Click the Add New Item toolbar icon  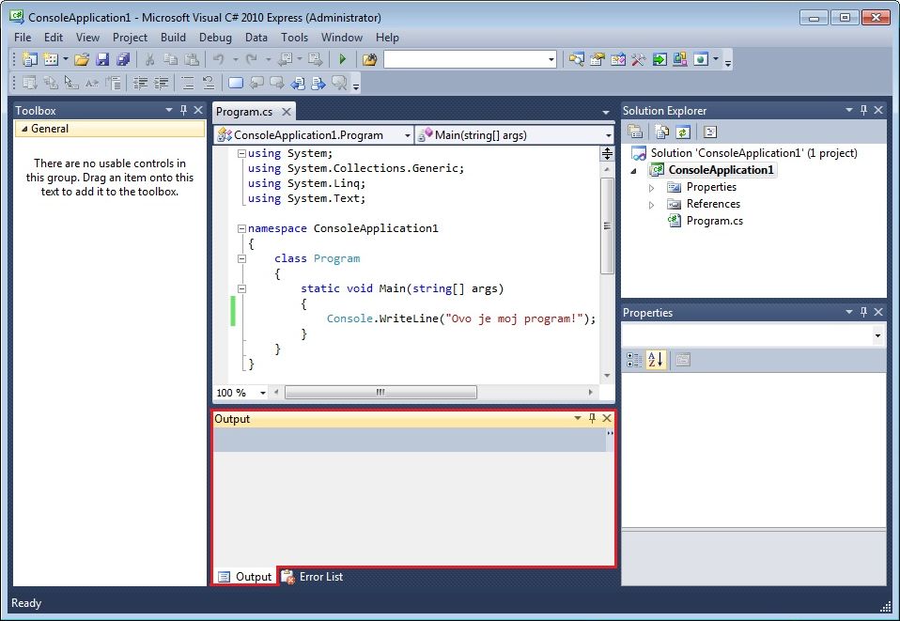click(51, 59)
